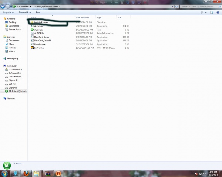Click the 104 KB size cell
Screen dimensions: 222x177
pos(126,26)
